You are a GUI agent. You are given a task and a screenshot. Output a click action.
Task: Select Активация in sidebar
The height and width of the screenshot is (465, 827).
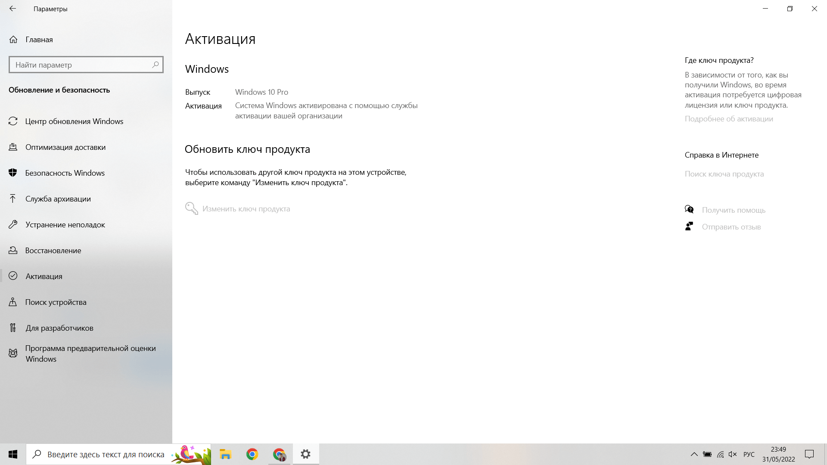(44, 276)
